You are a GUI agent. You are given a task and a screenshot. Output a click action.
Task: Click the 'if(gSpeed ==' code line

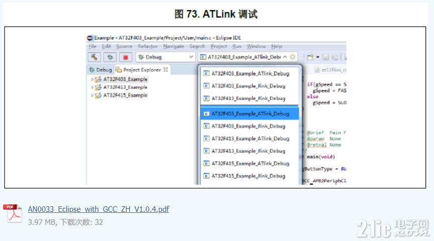click(327, 84)
